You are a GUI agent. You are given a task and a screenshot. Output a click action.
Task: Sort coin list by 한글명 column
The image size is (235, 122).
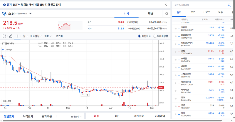tap(185, 19)
